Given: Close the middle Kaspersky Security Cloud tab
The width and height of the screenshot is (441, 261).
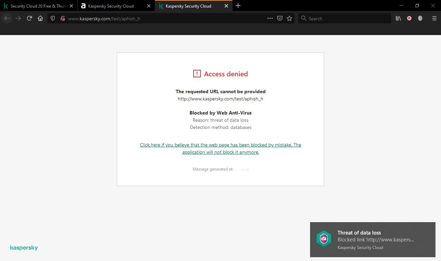Looking at the screenshot, I should (x=149, y=6).
